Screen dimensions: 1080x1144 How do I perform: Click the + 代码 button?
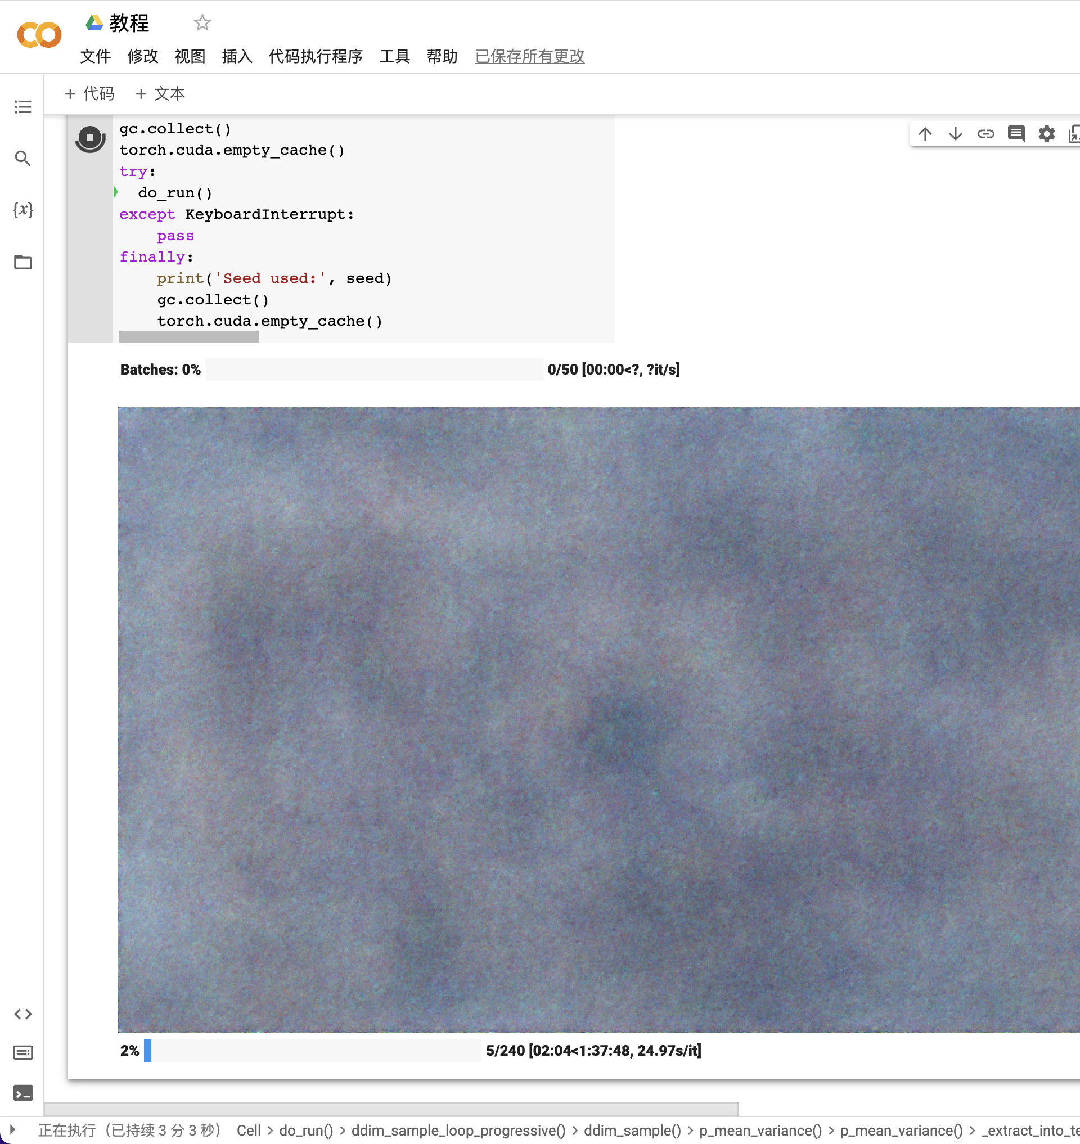(x=90, y=94)
